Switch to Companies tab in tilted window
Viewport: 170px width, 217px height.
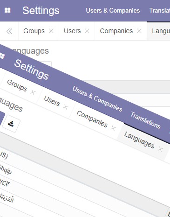tap(92, 119)
